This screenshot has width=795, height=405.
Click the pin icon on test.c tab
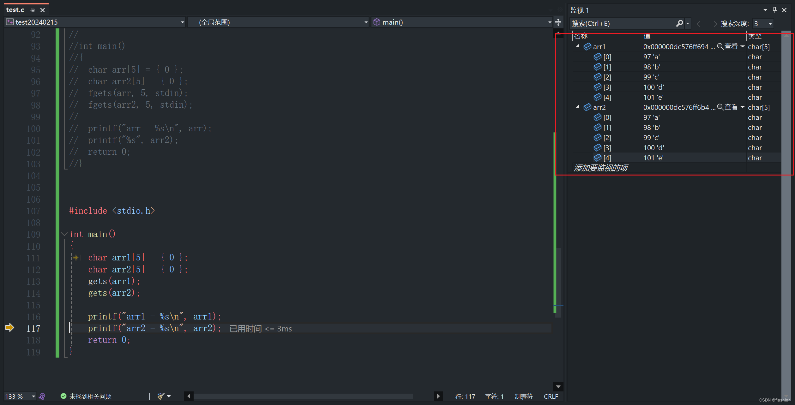click(32, 10)
